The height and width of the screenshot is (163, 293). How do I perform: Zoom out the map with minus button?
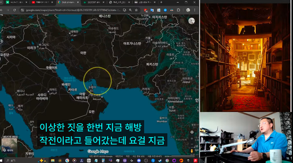pos(192,144)
